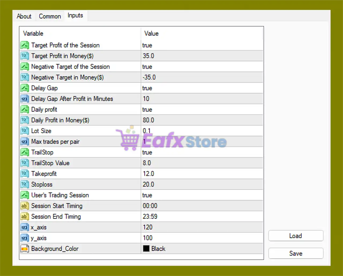Select the Takeprofit variable name
343x276 pixels.
click(x=44, y=174)
